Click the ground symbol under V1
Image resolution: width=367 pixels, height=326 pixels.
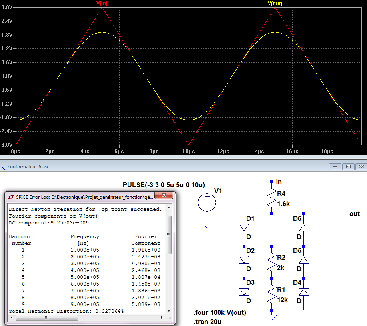tap(207, 225)
